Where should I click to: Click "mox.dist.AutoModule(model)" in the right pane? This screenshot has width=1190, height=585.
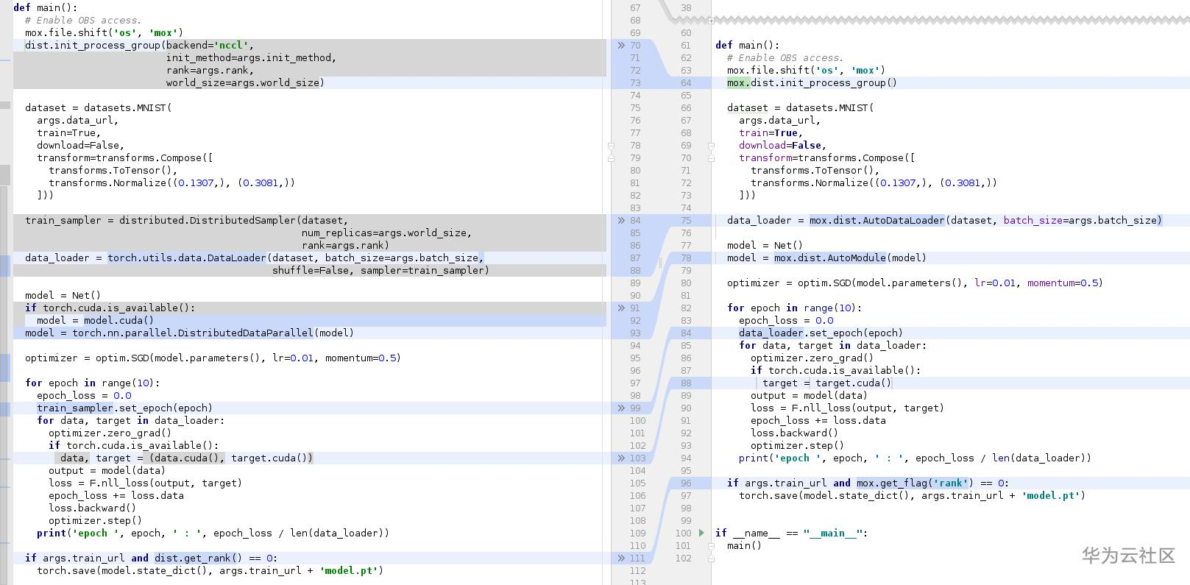pos(850,258)
